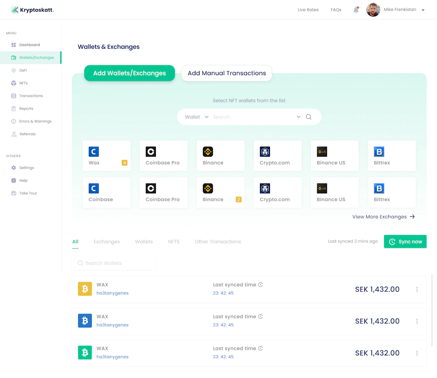Click the Transactions stack icon
The height and width of the screenshot is (378, 437).
point(13,96)
